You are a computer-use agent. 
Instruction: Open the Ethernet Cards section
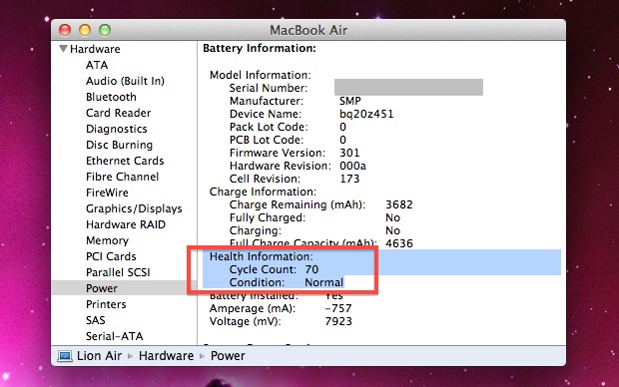click(125, 161)
